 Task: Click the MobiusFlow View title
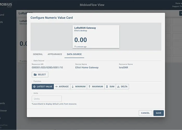[x=92, y=5]
